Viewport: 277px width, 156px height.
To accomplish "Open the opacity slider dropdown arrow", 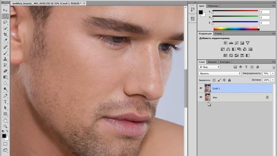I will click(273, 73).
